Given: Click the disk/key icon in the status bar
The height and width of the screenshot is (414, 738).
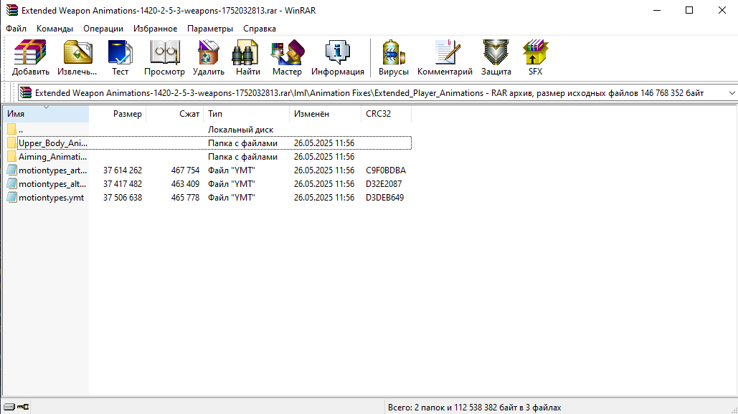Looking at the screenshot, I should [16, 407].
